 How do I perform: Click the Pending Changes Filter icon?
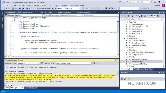click(x=132, y=16)
